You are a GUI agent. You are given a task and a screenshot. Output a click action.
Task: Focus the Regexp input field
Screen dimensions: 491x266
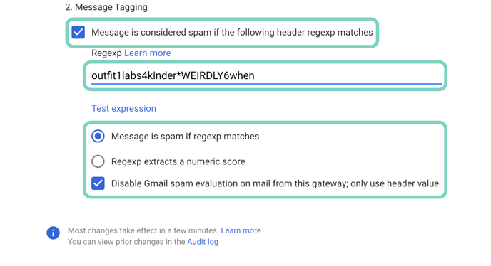click(x=266, y=75)
